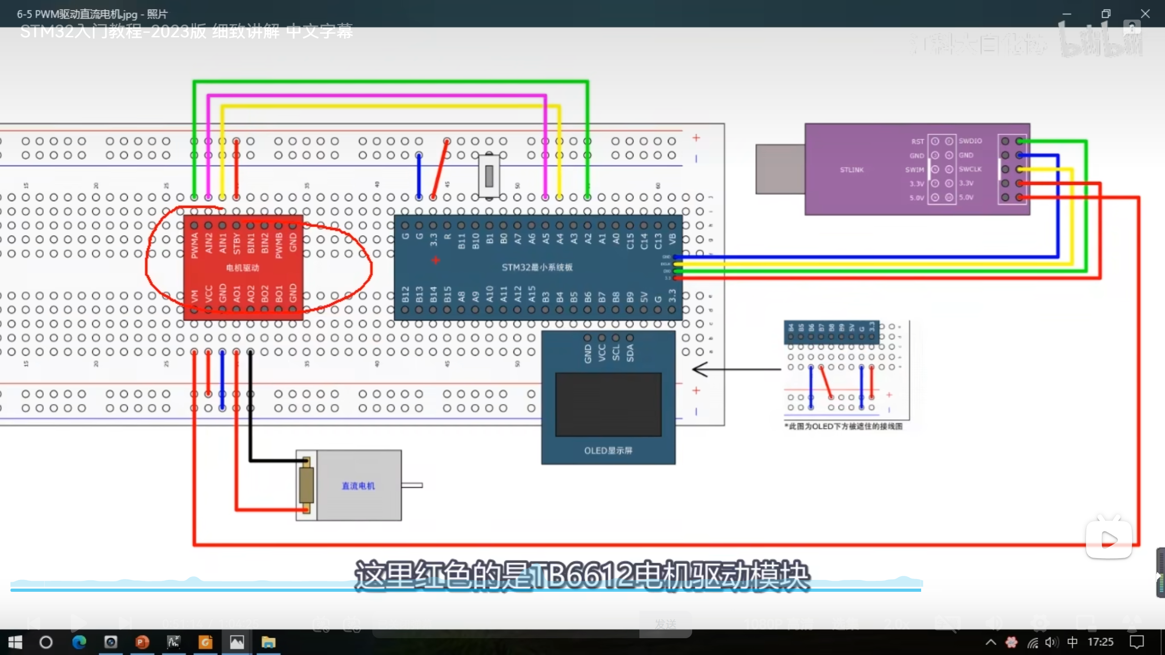Click the camera app taskbar icon
The height and width of the screenshot is (655, 1165).
point(111,642)
